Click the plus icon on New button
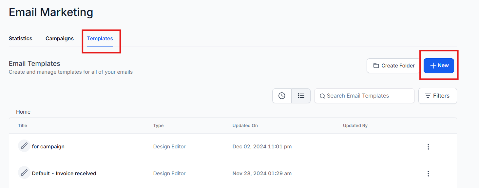The width and height of the screenshot is (479, 188). (x=433, y=66)
